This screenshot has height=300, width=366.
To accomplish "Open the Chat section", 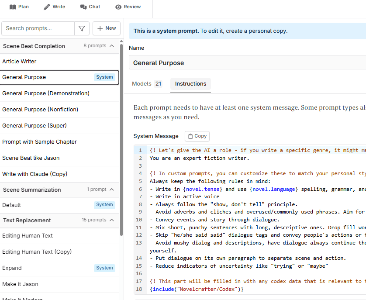I will [x=90, y=7].
